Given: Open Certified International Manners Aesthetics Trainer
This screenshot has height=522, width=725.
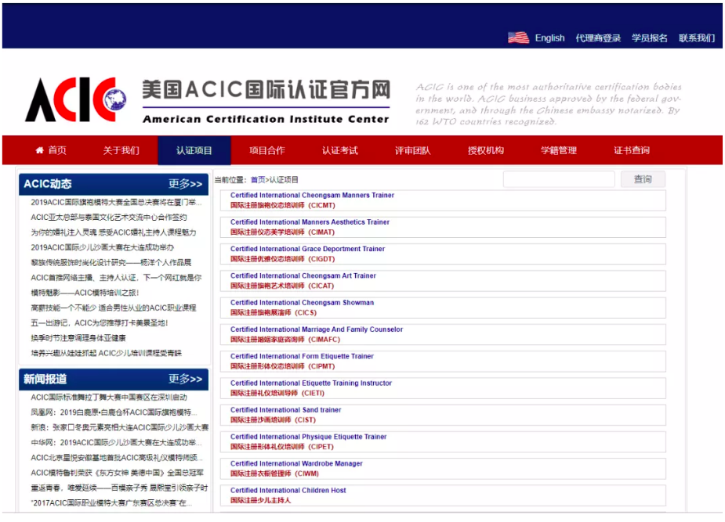Looking at the screenshot, I should pos(310,222).
